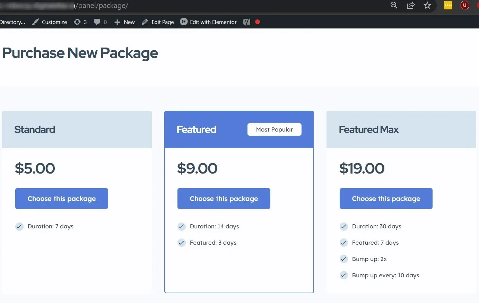Click the Featured card title

[x=197, y=129]
